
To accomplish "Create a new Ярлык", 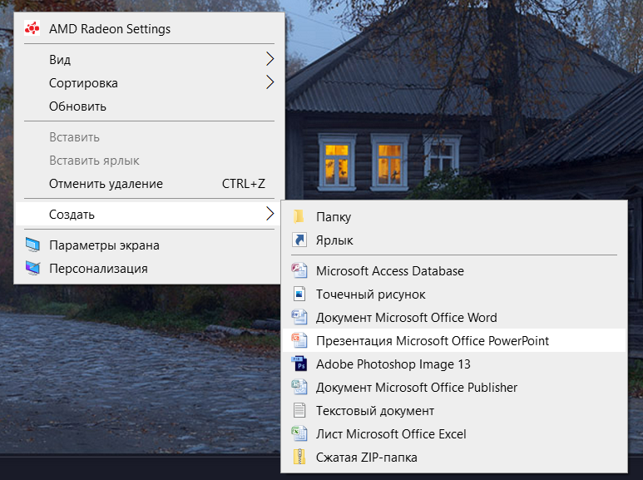I will point(454,240).
